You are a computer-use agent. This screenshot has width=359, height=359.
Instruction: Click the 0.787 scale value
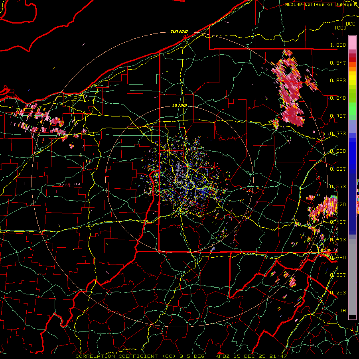(x=338, y=116)
